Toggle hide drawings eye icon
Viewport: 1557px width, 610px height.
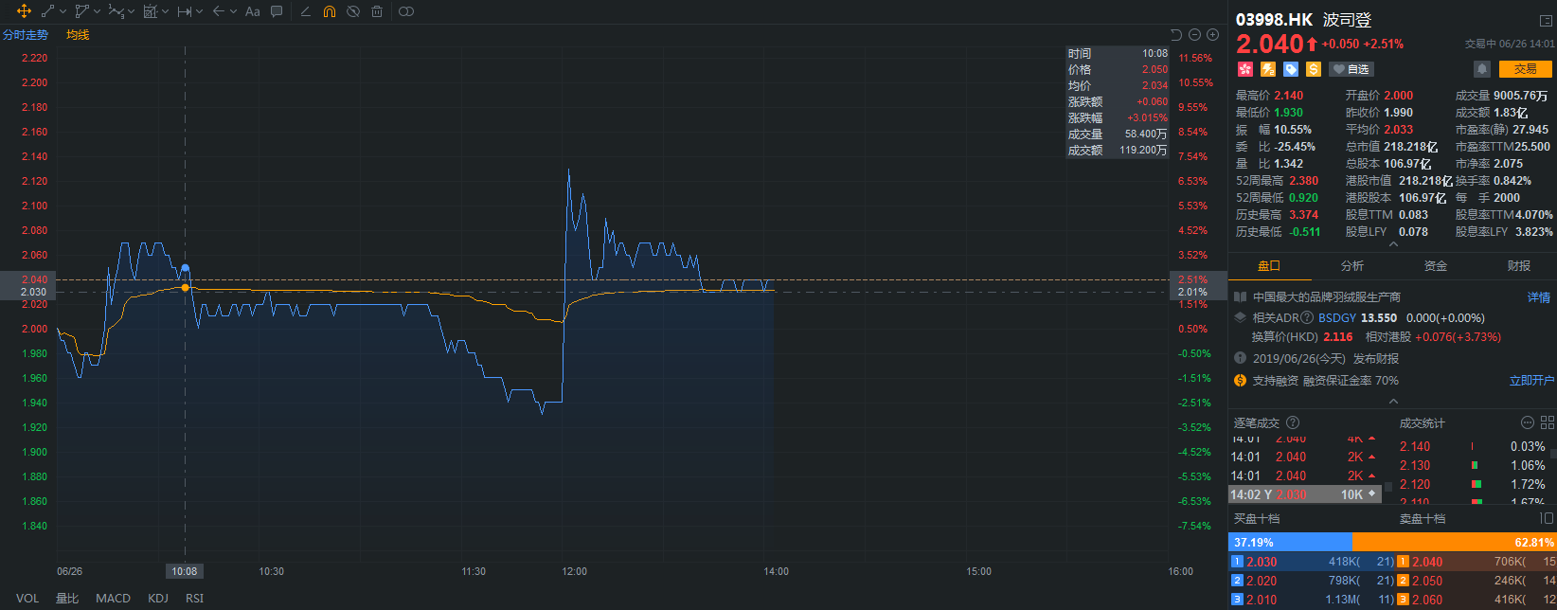tap(352, 11)
